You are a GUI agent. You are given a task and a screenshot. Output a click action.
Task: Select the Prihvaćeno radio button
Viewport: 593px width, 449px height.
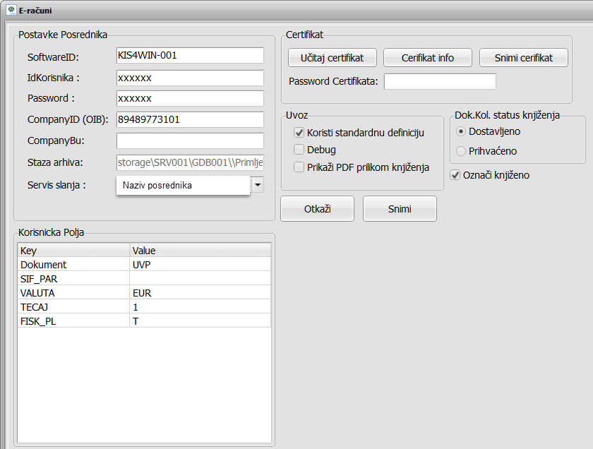(460, 151)
